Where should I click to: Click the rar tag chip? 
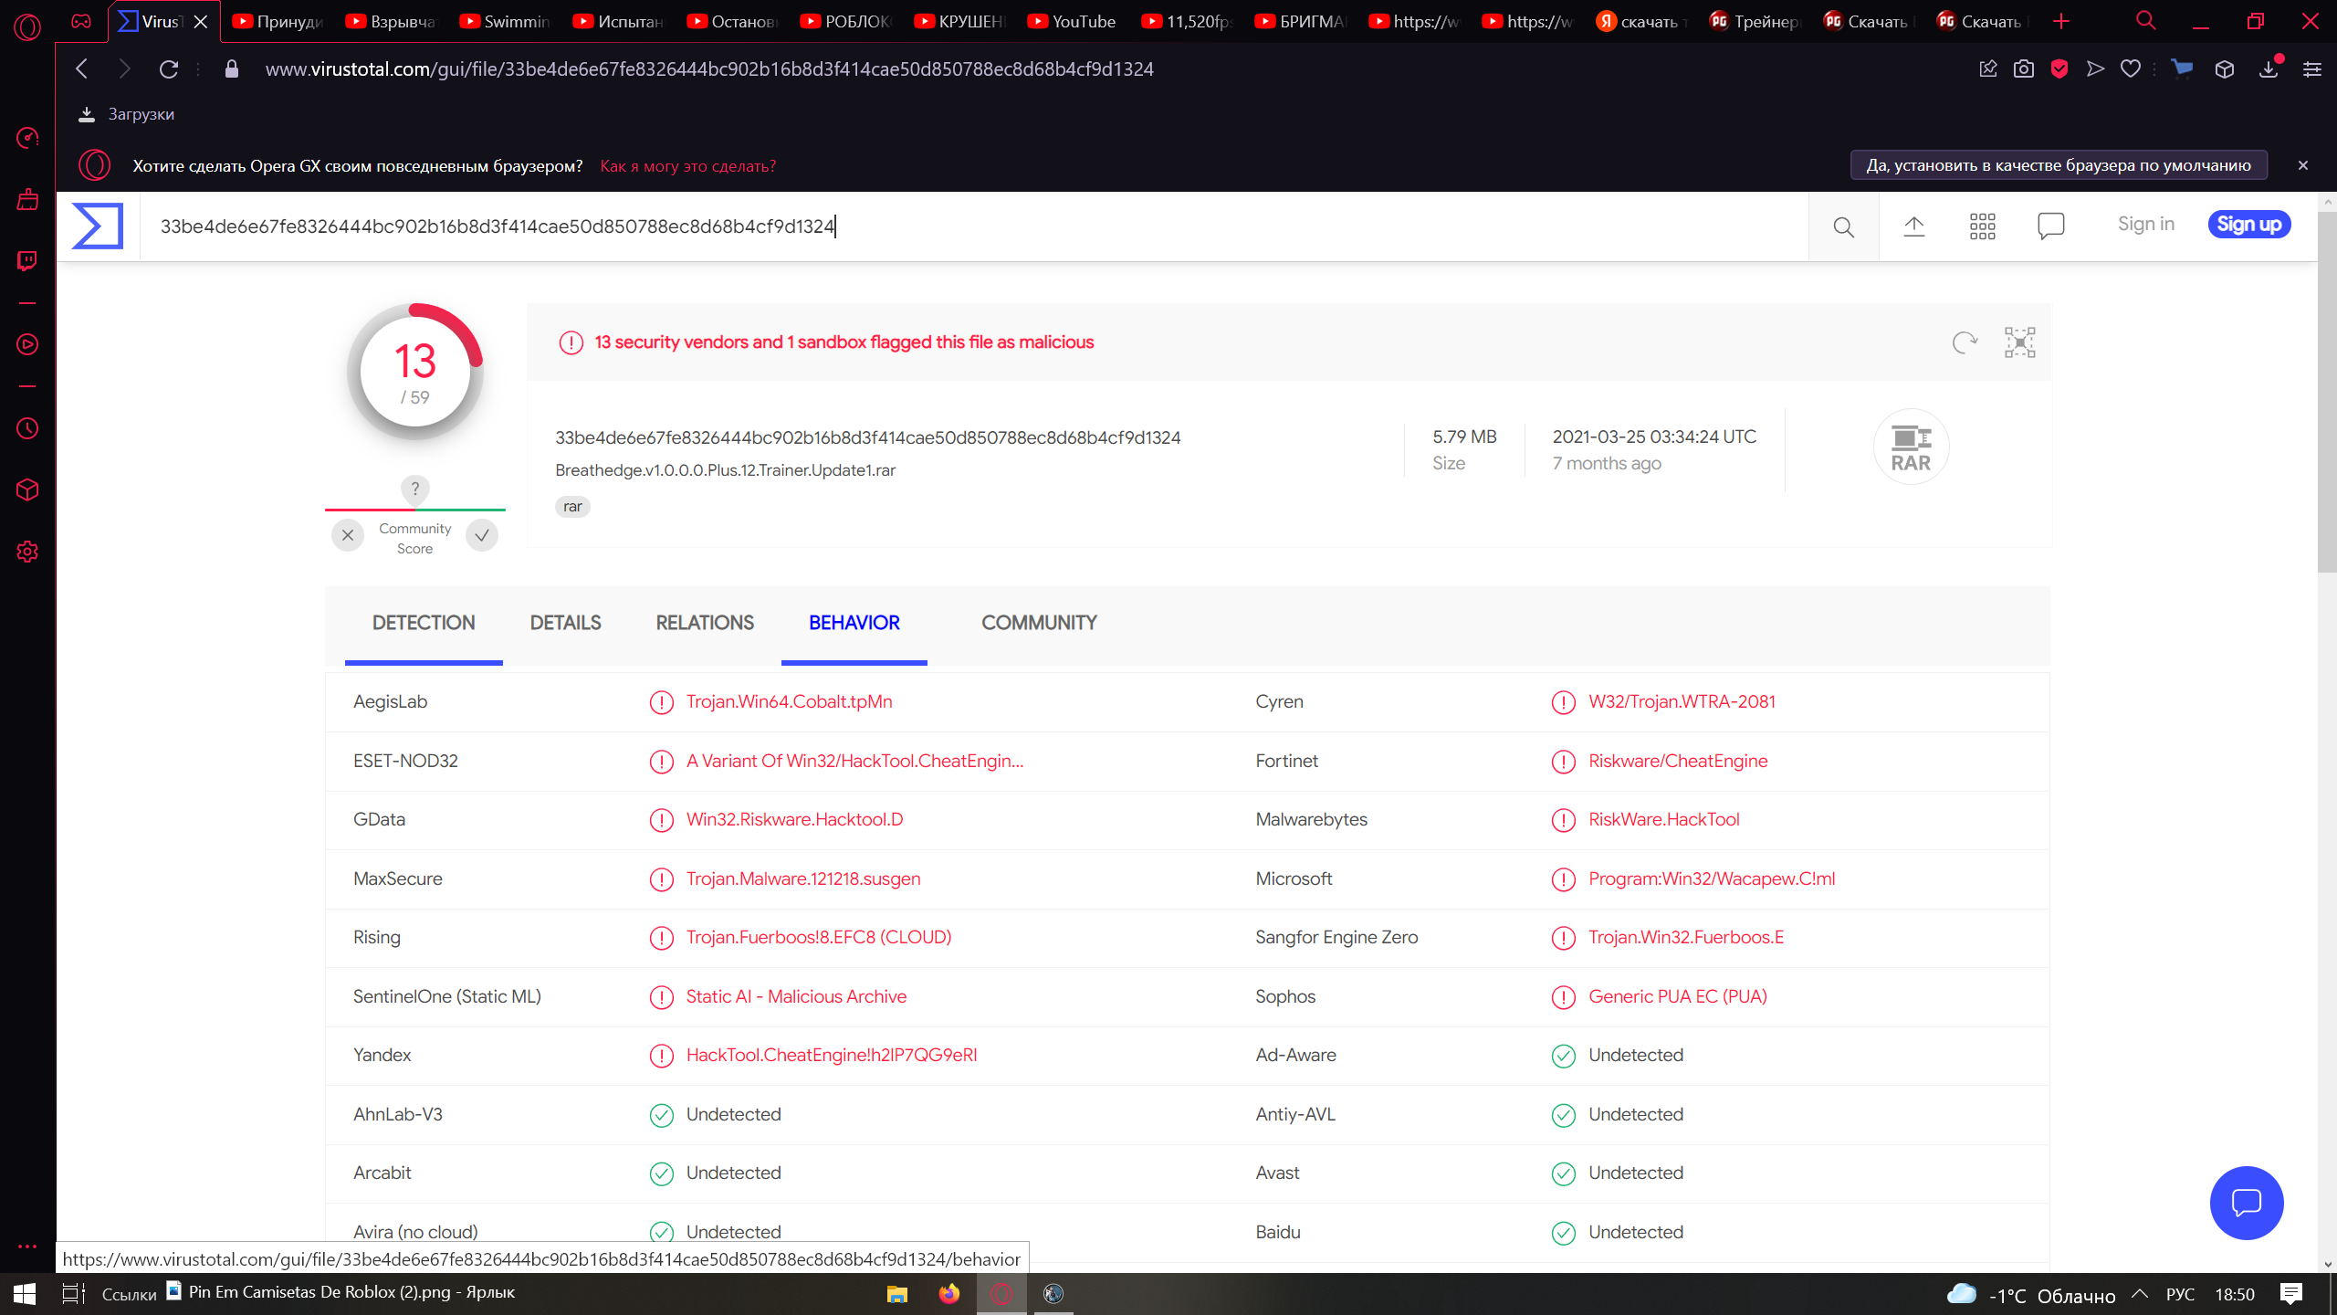572,507
